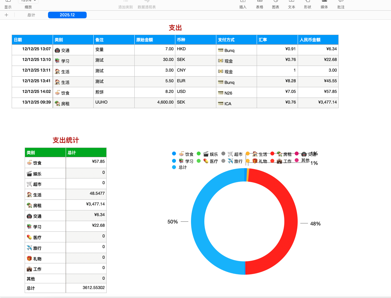
Task: Expand the 缩放 zoom percentage dropdown
Action: click(28, 1)
